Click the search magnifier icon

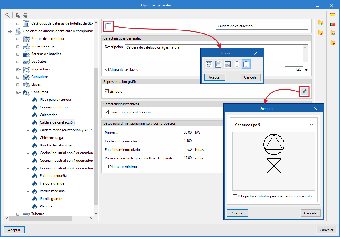coord(8,15)
